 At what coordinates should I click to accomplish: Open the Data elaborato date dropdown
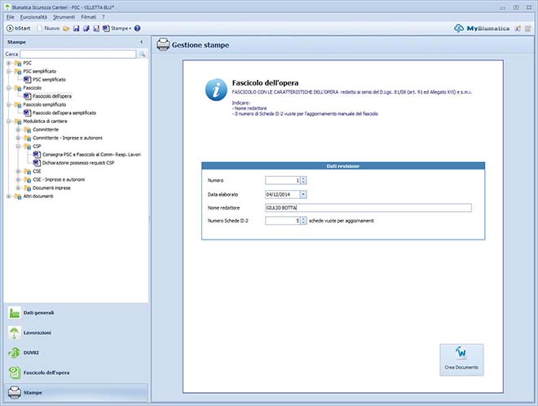pyautogui.click(x=302, y=194)
